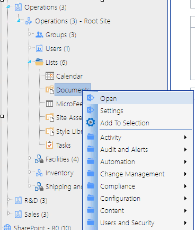Screen dimensions: 195x230
Task: Select the Tasks list in the tree
Action: pyautogui.click(x=64, y=146)
